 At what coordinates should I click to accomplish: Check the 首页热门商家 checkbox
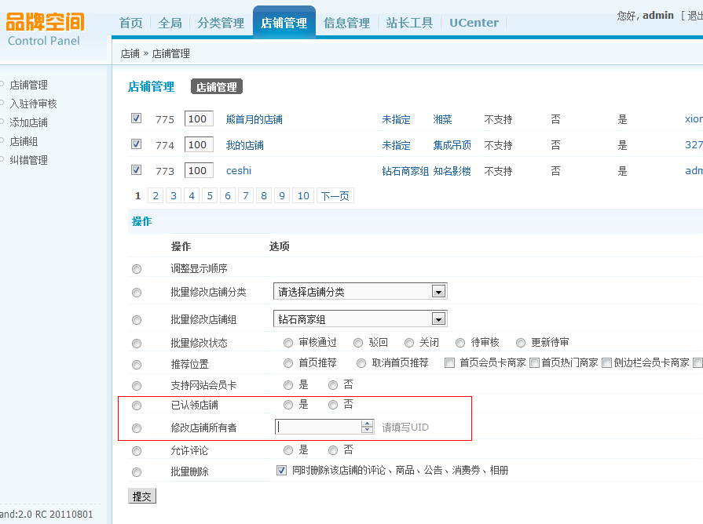pyautogui.click(x=534, y=362)
